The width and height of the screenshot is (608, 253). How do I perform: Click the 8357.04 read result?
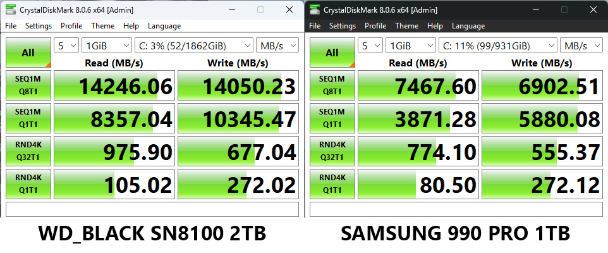pyautogui.click(x=114, y=119)
